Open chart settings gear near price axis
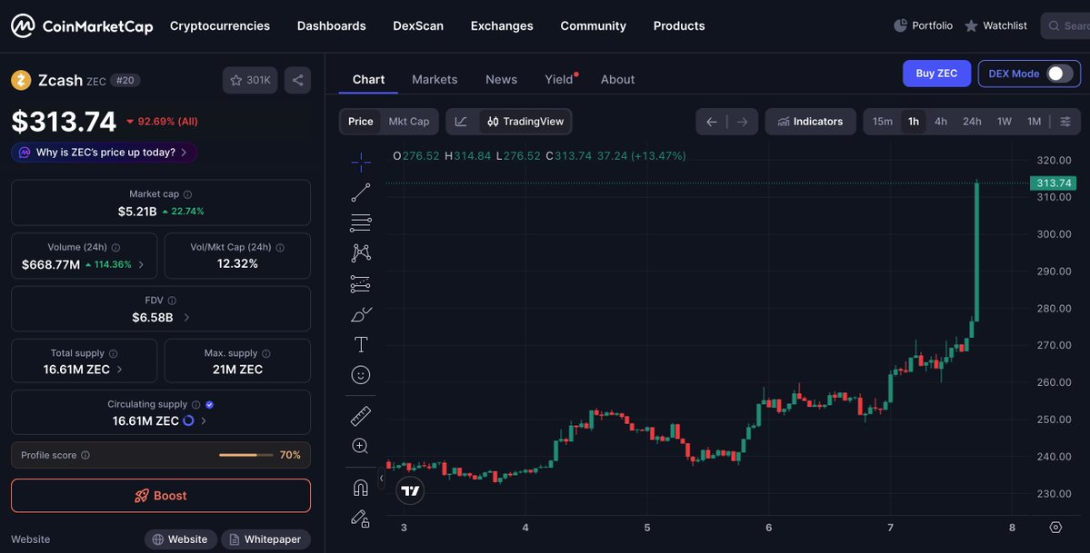Viewport: 1090px width, 553px height. 1055,528
